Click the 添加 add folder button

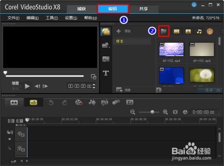123,31
